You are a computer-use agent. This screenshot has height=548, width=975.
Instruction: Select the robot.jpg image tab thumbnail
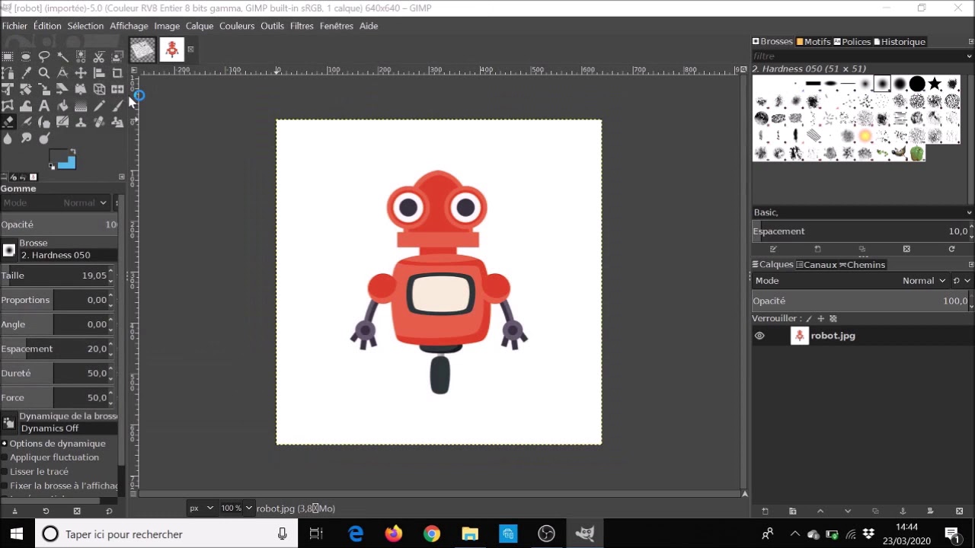(171, 50)
